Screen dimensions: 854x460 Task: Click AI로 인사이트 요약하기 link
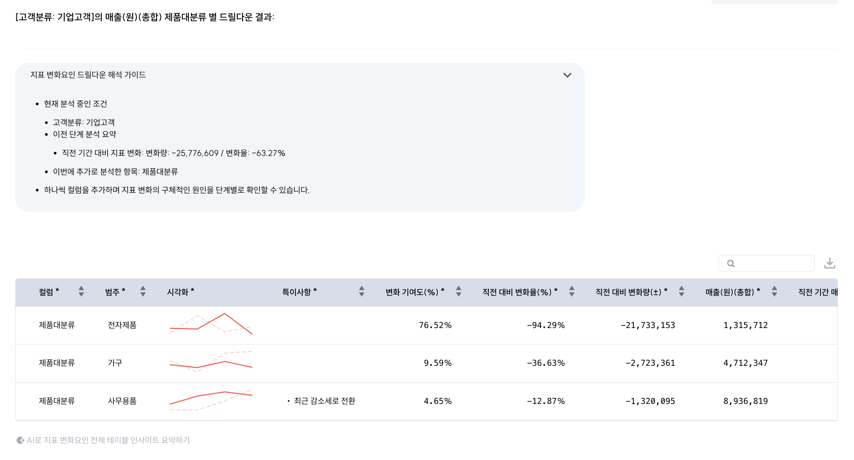(x=108, y=440)
